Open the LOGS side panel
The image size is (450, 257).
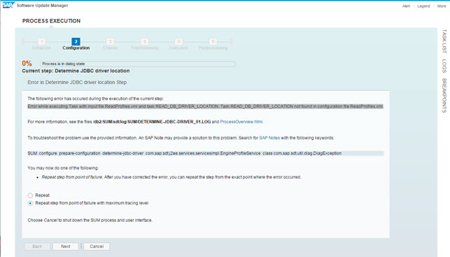[444, 66]
